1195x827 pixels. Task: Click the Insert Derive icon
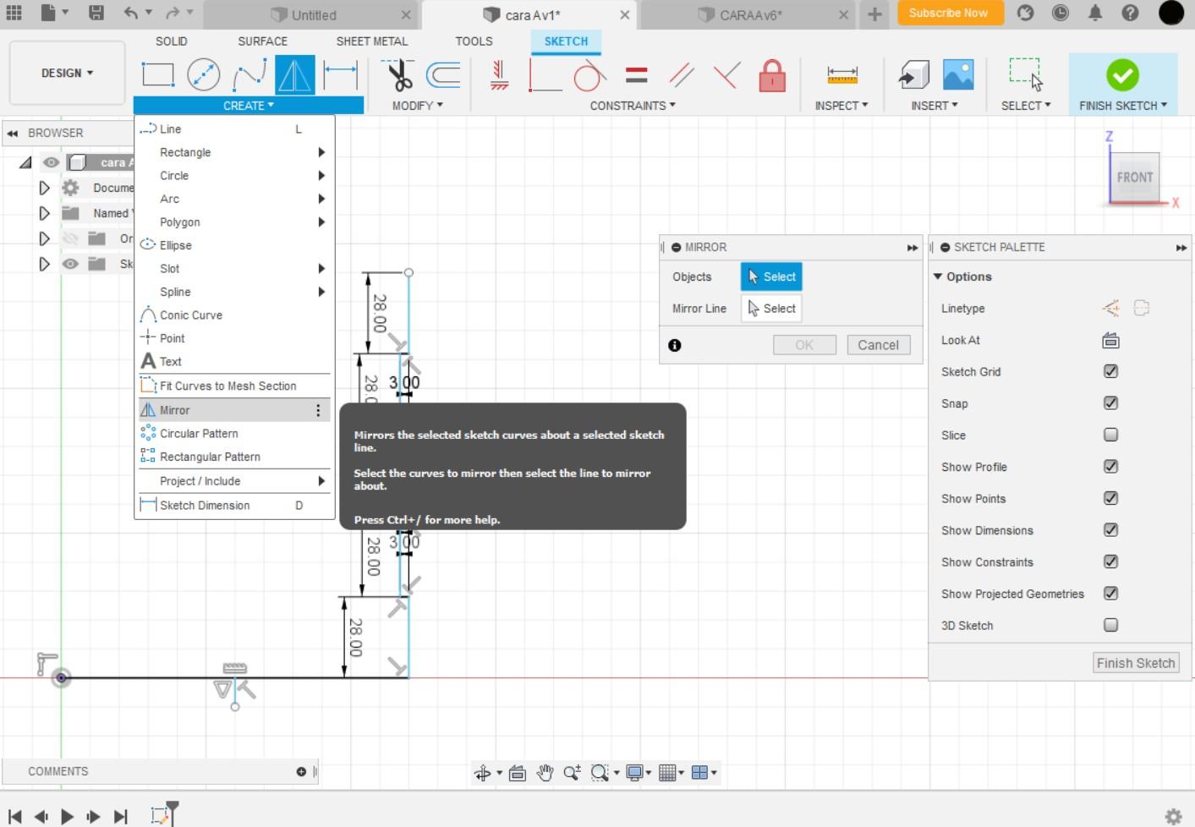pyautogui.click(x=913, y=75)
